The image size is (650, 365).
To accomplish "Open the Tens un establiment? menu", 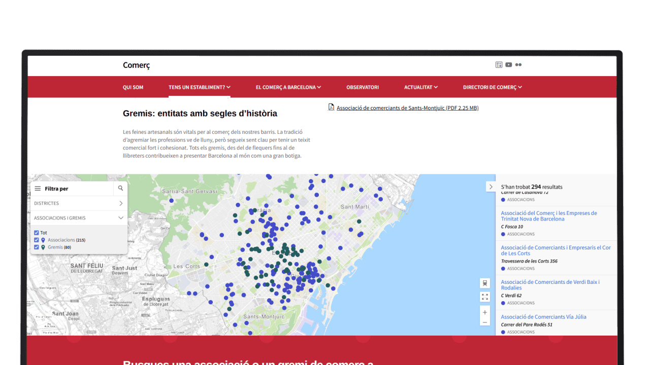I will (199, 87).
